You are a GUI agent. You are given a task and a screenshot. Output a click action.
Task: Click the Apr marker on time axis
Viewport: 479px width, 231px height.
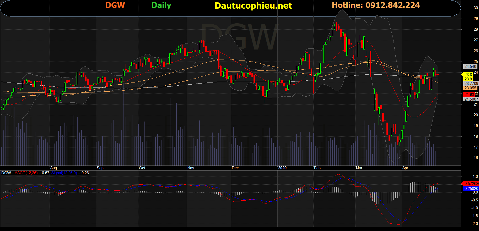pyautogui.click(x=405, y=168)
